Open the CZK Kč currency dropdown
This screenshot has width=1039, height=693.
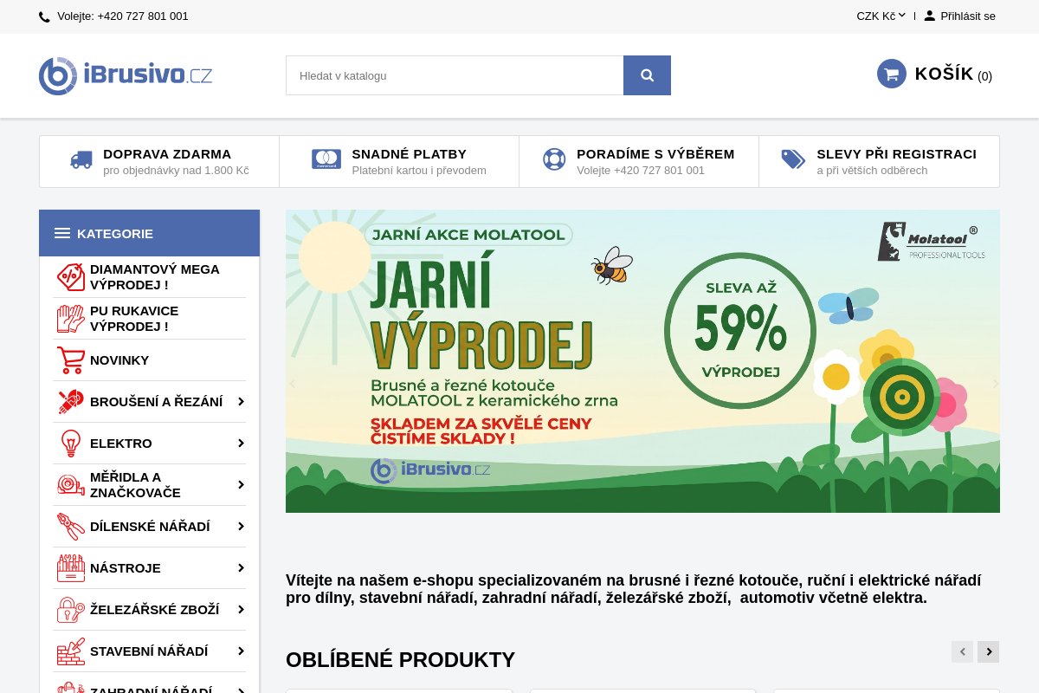pyautogui.click(x=881, y=16)
